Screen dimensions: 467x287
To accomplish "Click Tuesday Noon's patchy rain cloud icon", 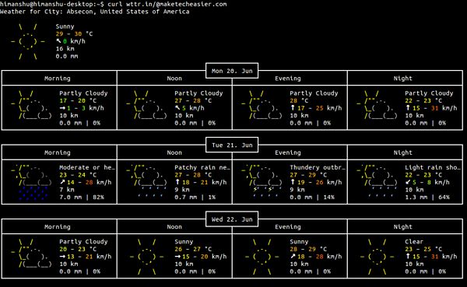I will (x=147, y=181).
